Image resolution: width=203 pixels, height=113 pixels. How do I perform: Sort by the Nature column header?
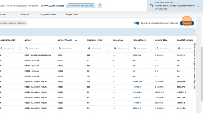click(x=28, y=40)
